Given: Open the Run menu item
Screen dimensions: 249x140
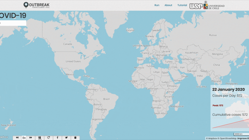Looking at the screenshot, I should [157, 5].
